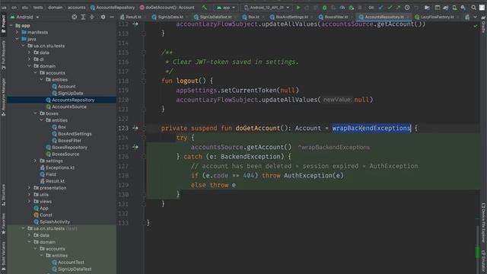Image resolution: width=487 pixels, height=274 pixels.
Task: Open the Android project view dropdown
Action: pos(25,17)
